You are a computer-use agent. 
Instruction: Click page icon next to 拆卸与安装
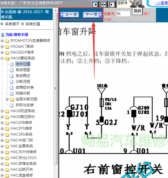(11, 105)
